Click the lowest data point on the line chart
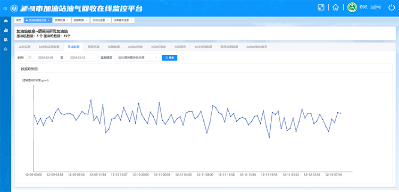 click(x=269, y=137)
